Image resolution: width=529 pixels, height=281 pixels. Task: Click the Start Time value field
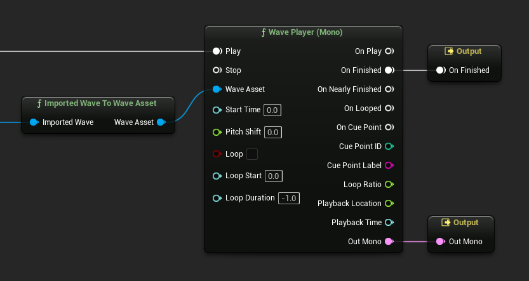click(272, 110)
